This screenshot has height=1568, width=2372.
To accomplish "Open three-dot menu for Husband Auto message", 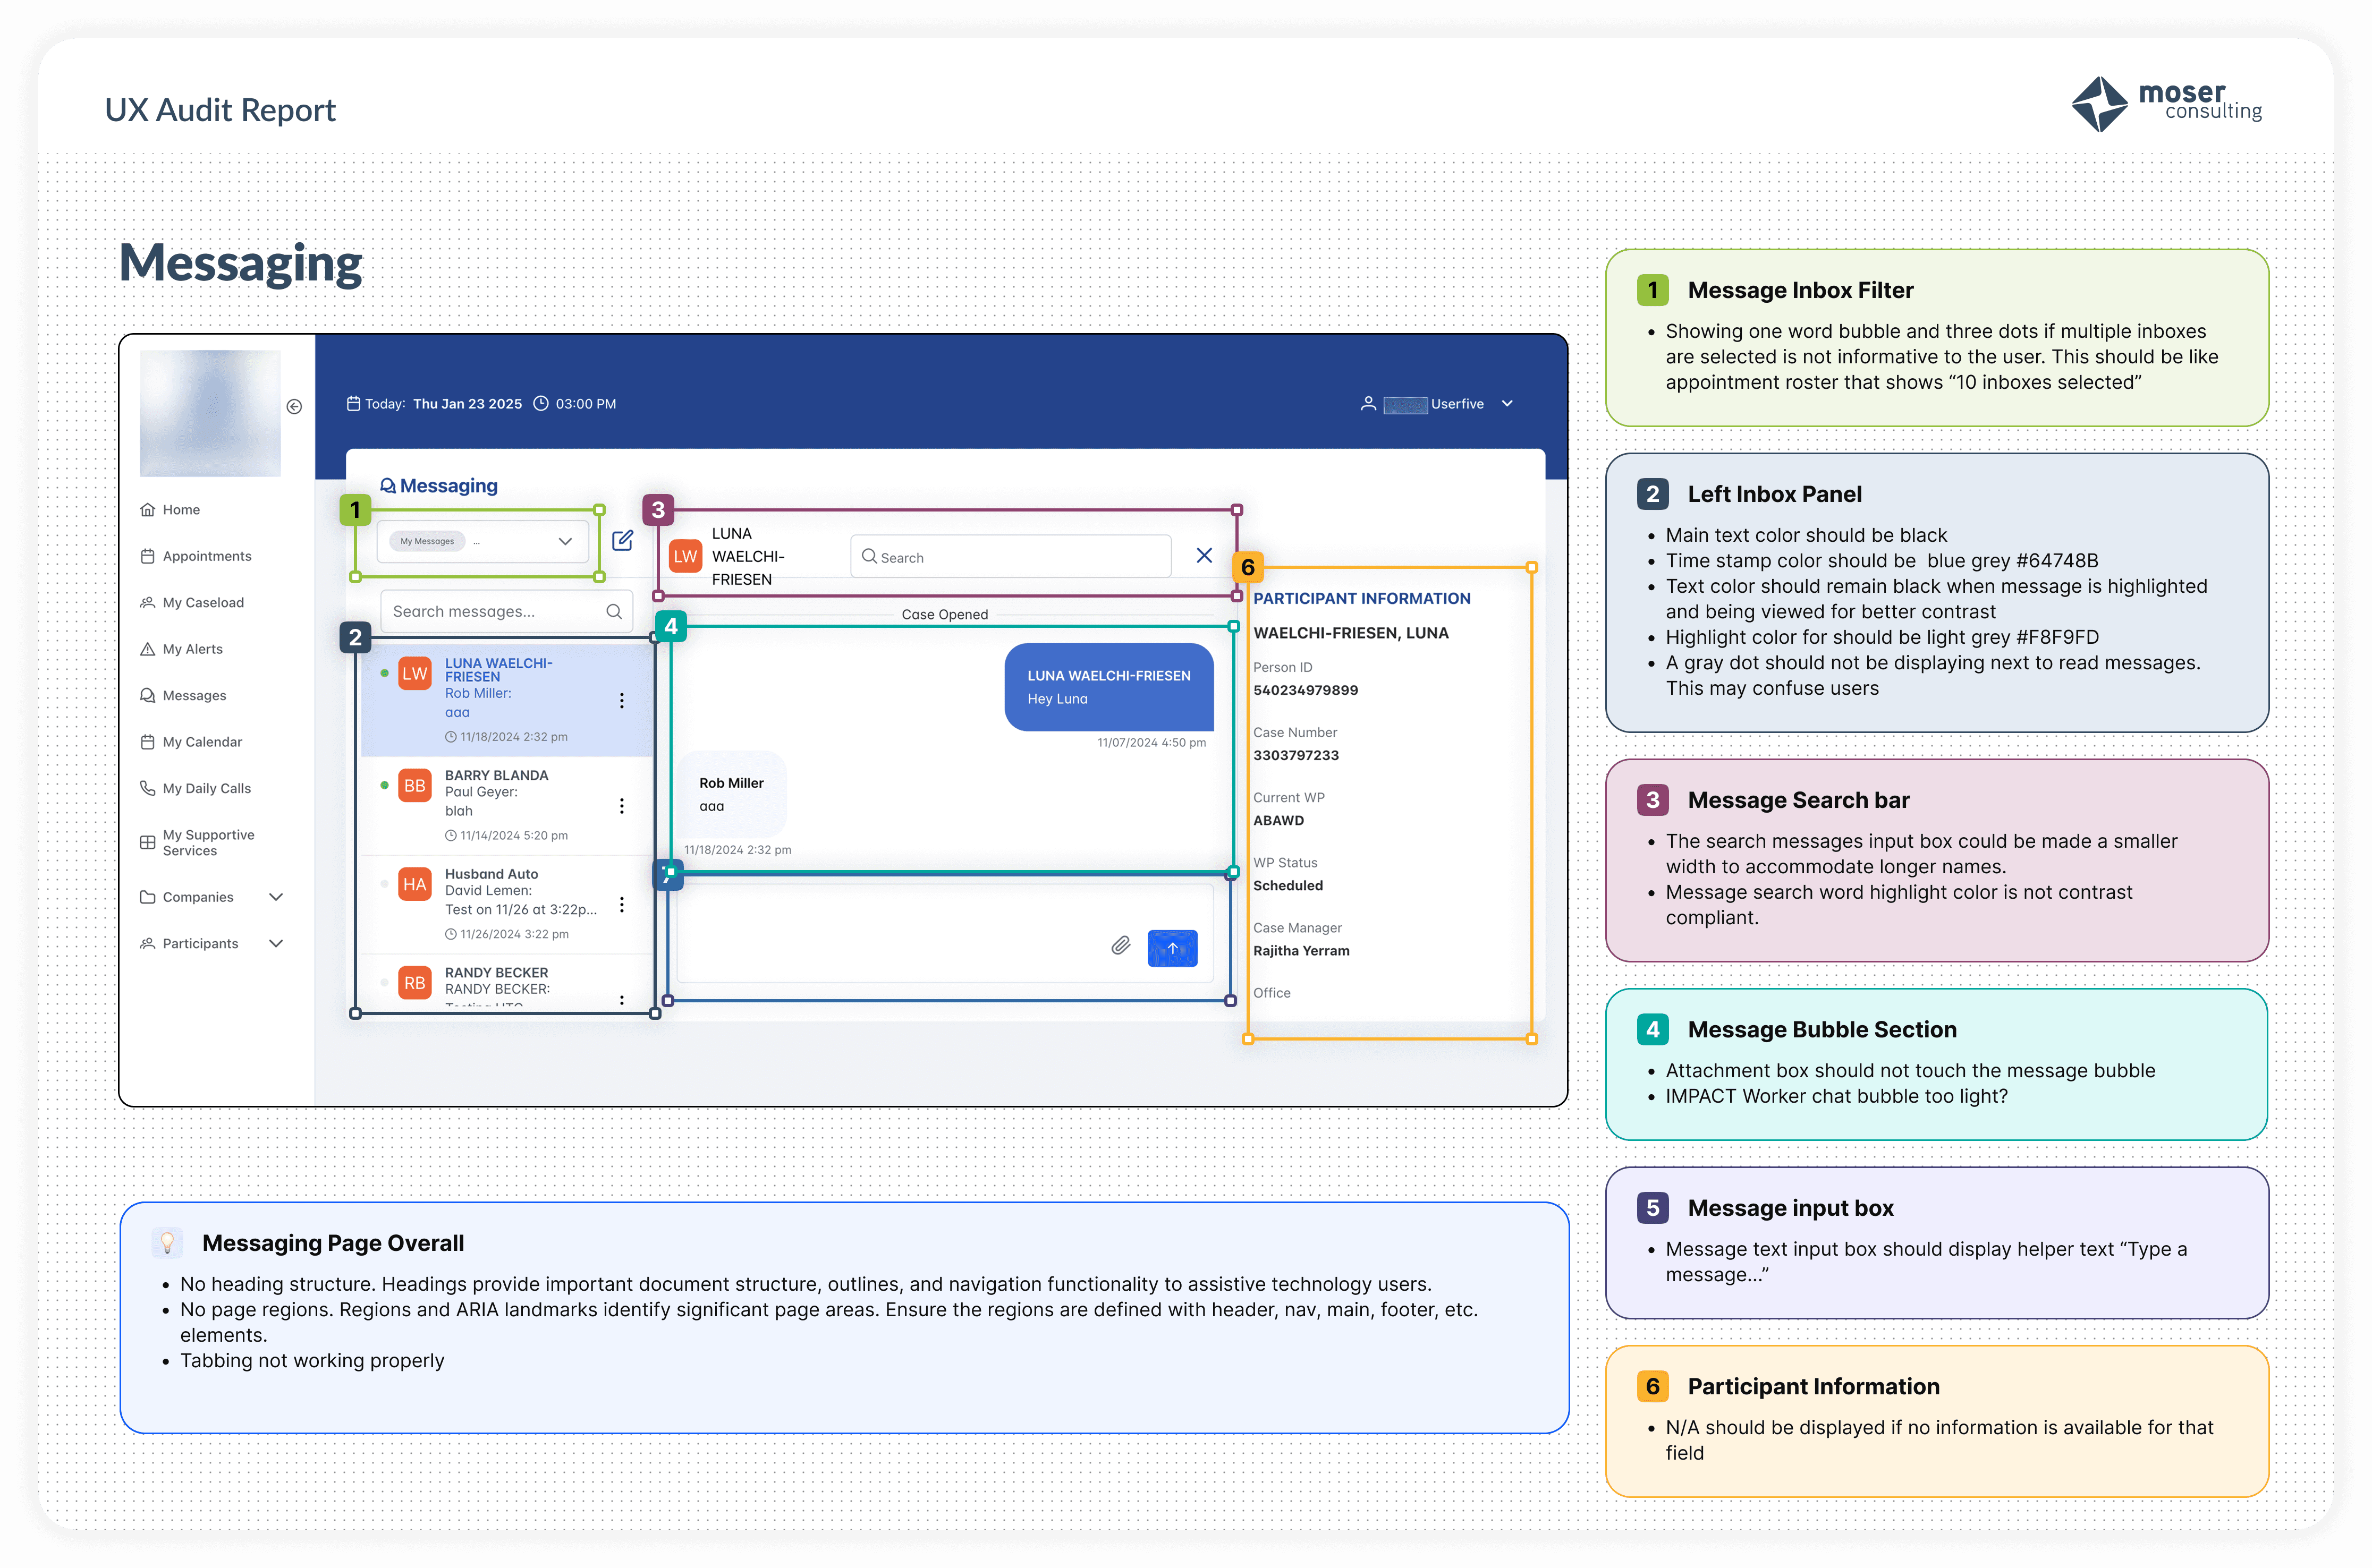I will point(621,905).
